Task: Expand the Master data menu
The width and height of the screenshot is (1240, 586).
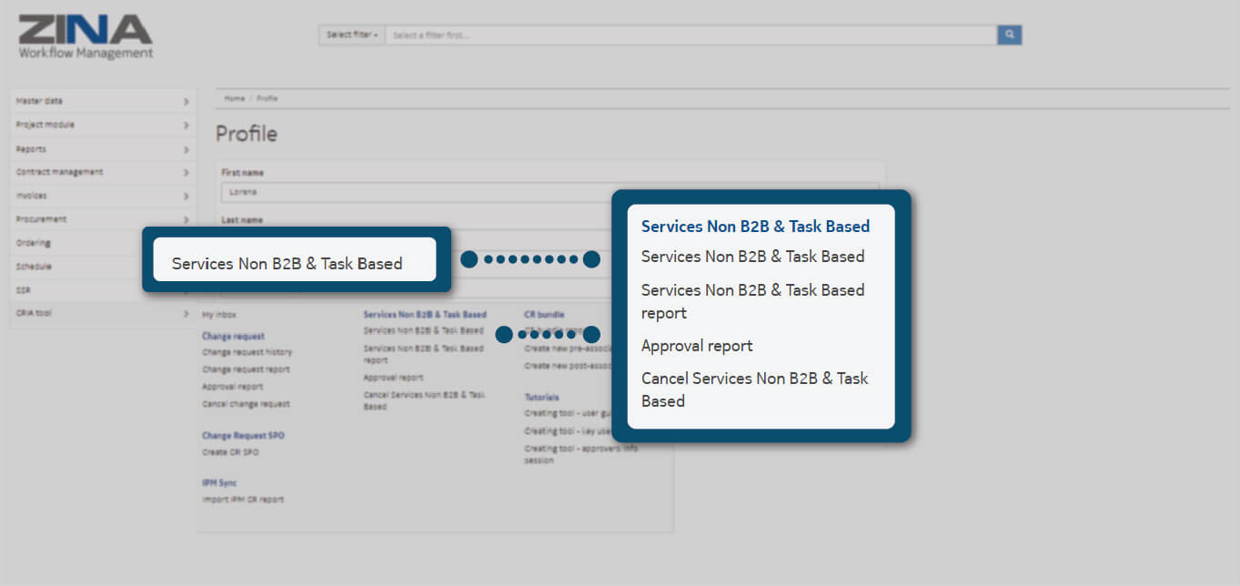Action: (x=102, y=101)
